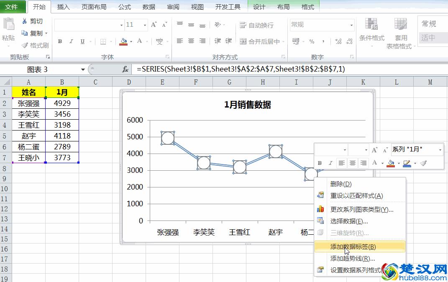Image resolution: width=448 pixels, height=282 pixels.
Task: Switch to the 插入 ribbon tab
Action: (x=63, y=7)
